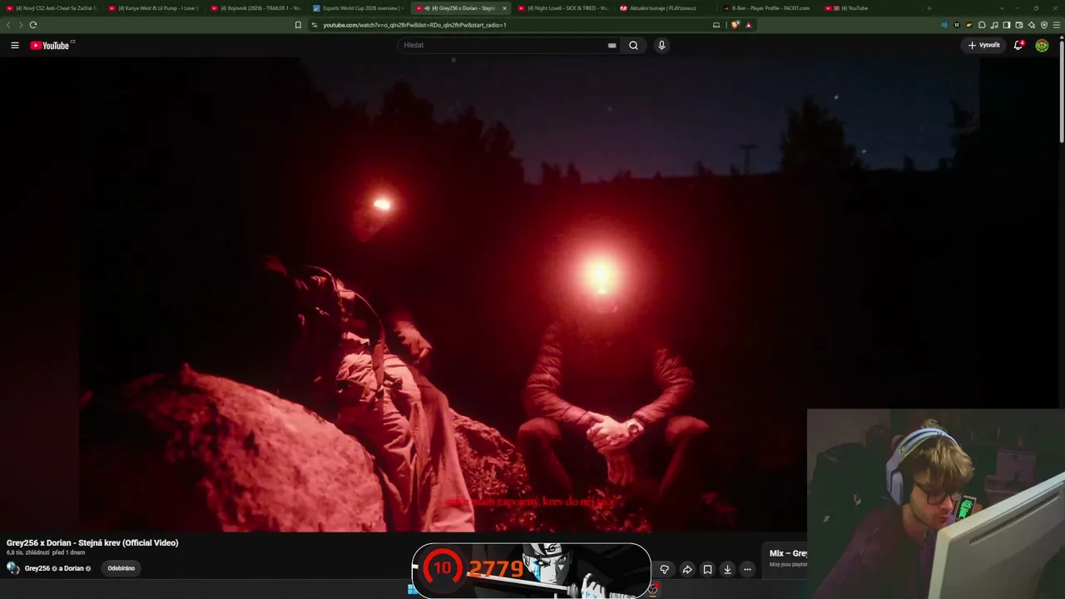Open picture-in-picture icon in the address bar
Screen dimensions: 1065x599
click(x=716, y=25)
